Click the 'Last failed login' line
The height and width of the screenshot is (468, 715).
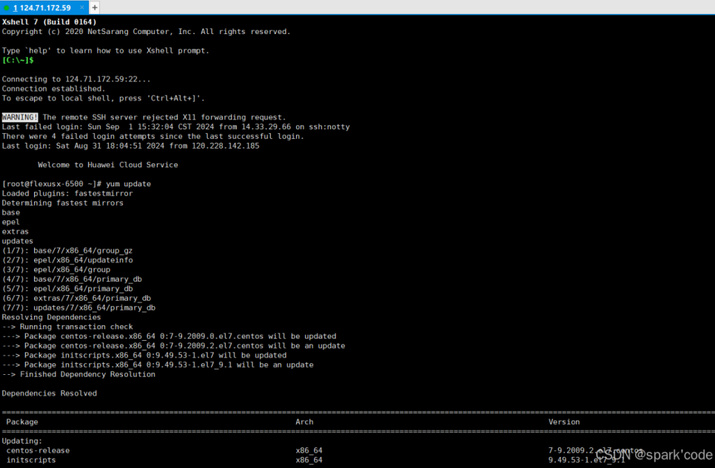tap(175, 126)
